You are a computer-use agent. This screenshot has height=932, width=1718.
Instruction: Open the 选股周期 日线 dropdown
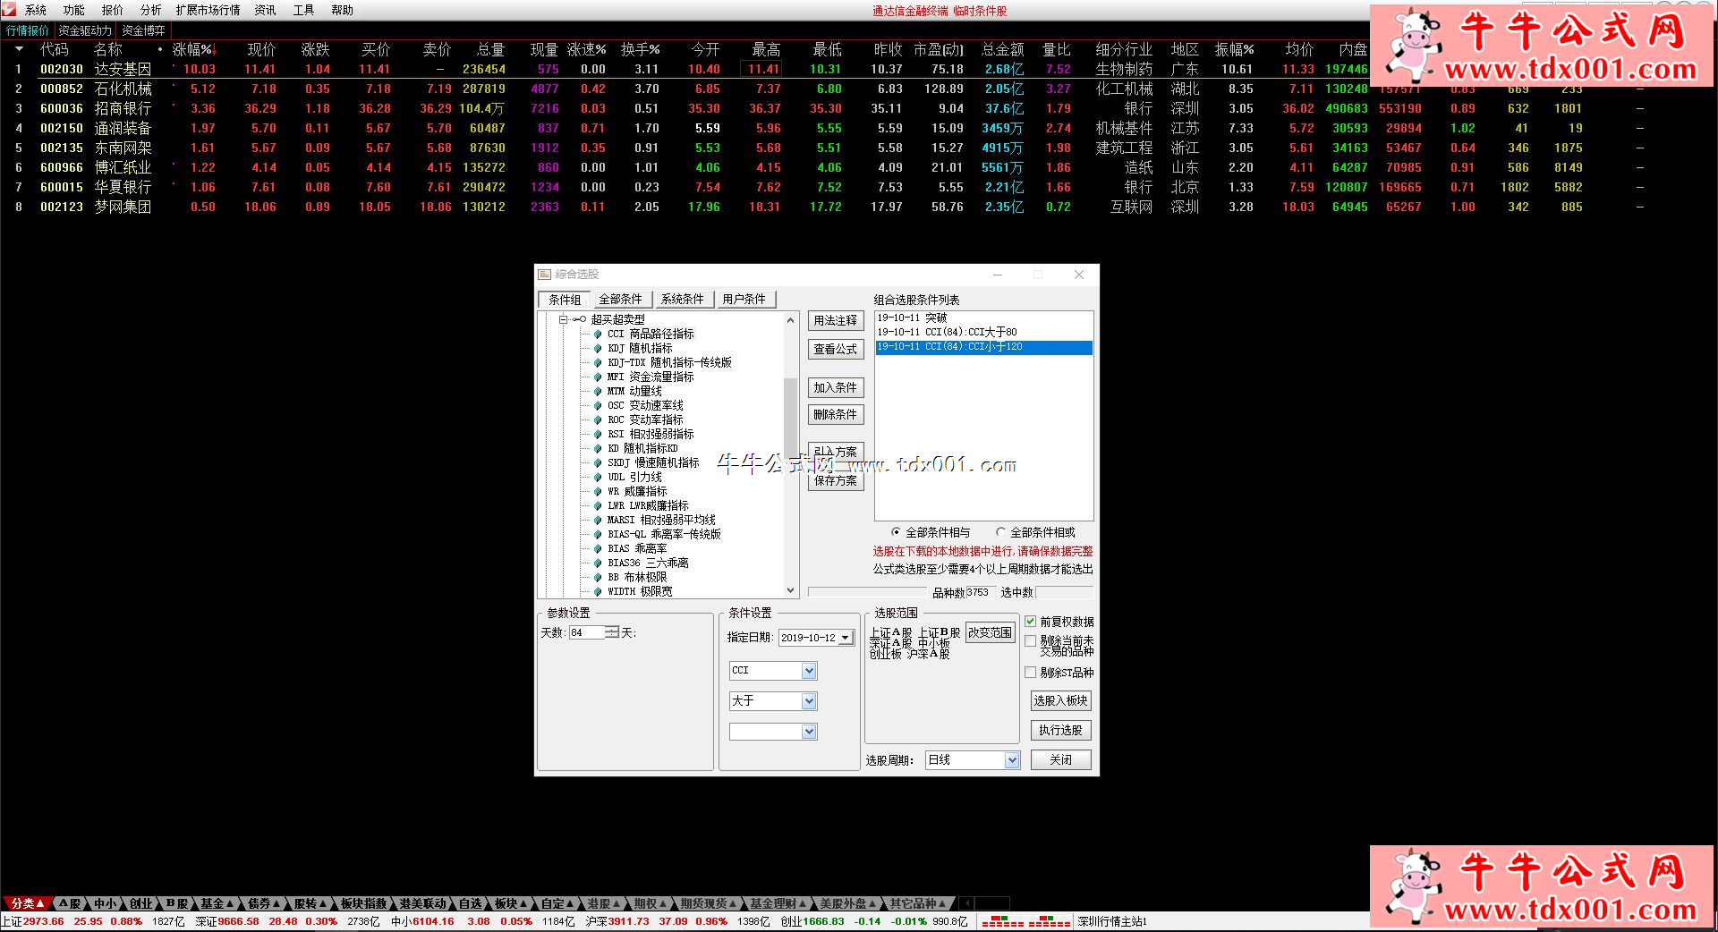tap(1012, 760)
